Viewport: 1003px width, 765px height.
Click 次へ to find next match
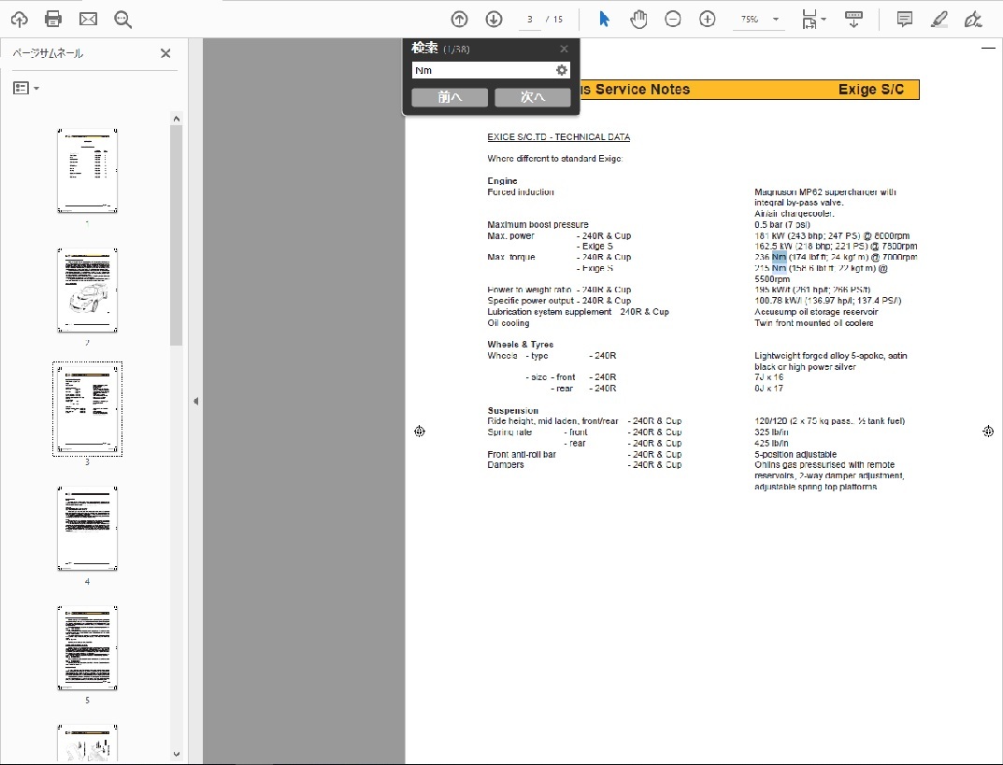(532, 97)
